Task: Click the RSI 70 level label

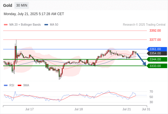Action: [151, 91]
